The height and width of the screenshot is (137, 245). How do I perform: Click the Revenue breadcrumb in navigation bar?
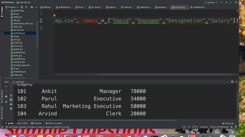click(x=8, y=2)
